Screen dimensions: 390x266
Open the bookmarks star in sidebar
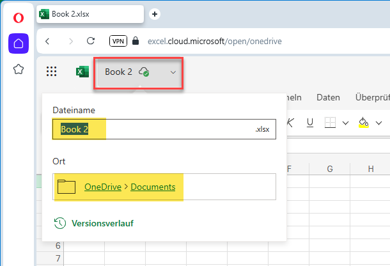click(x=19, y=69)
